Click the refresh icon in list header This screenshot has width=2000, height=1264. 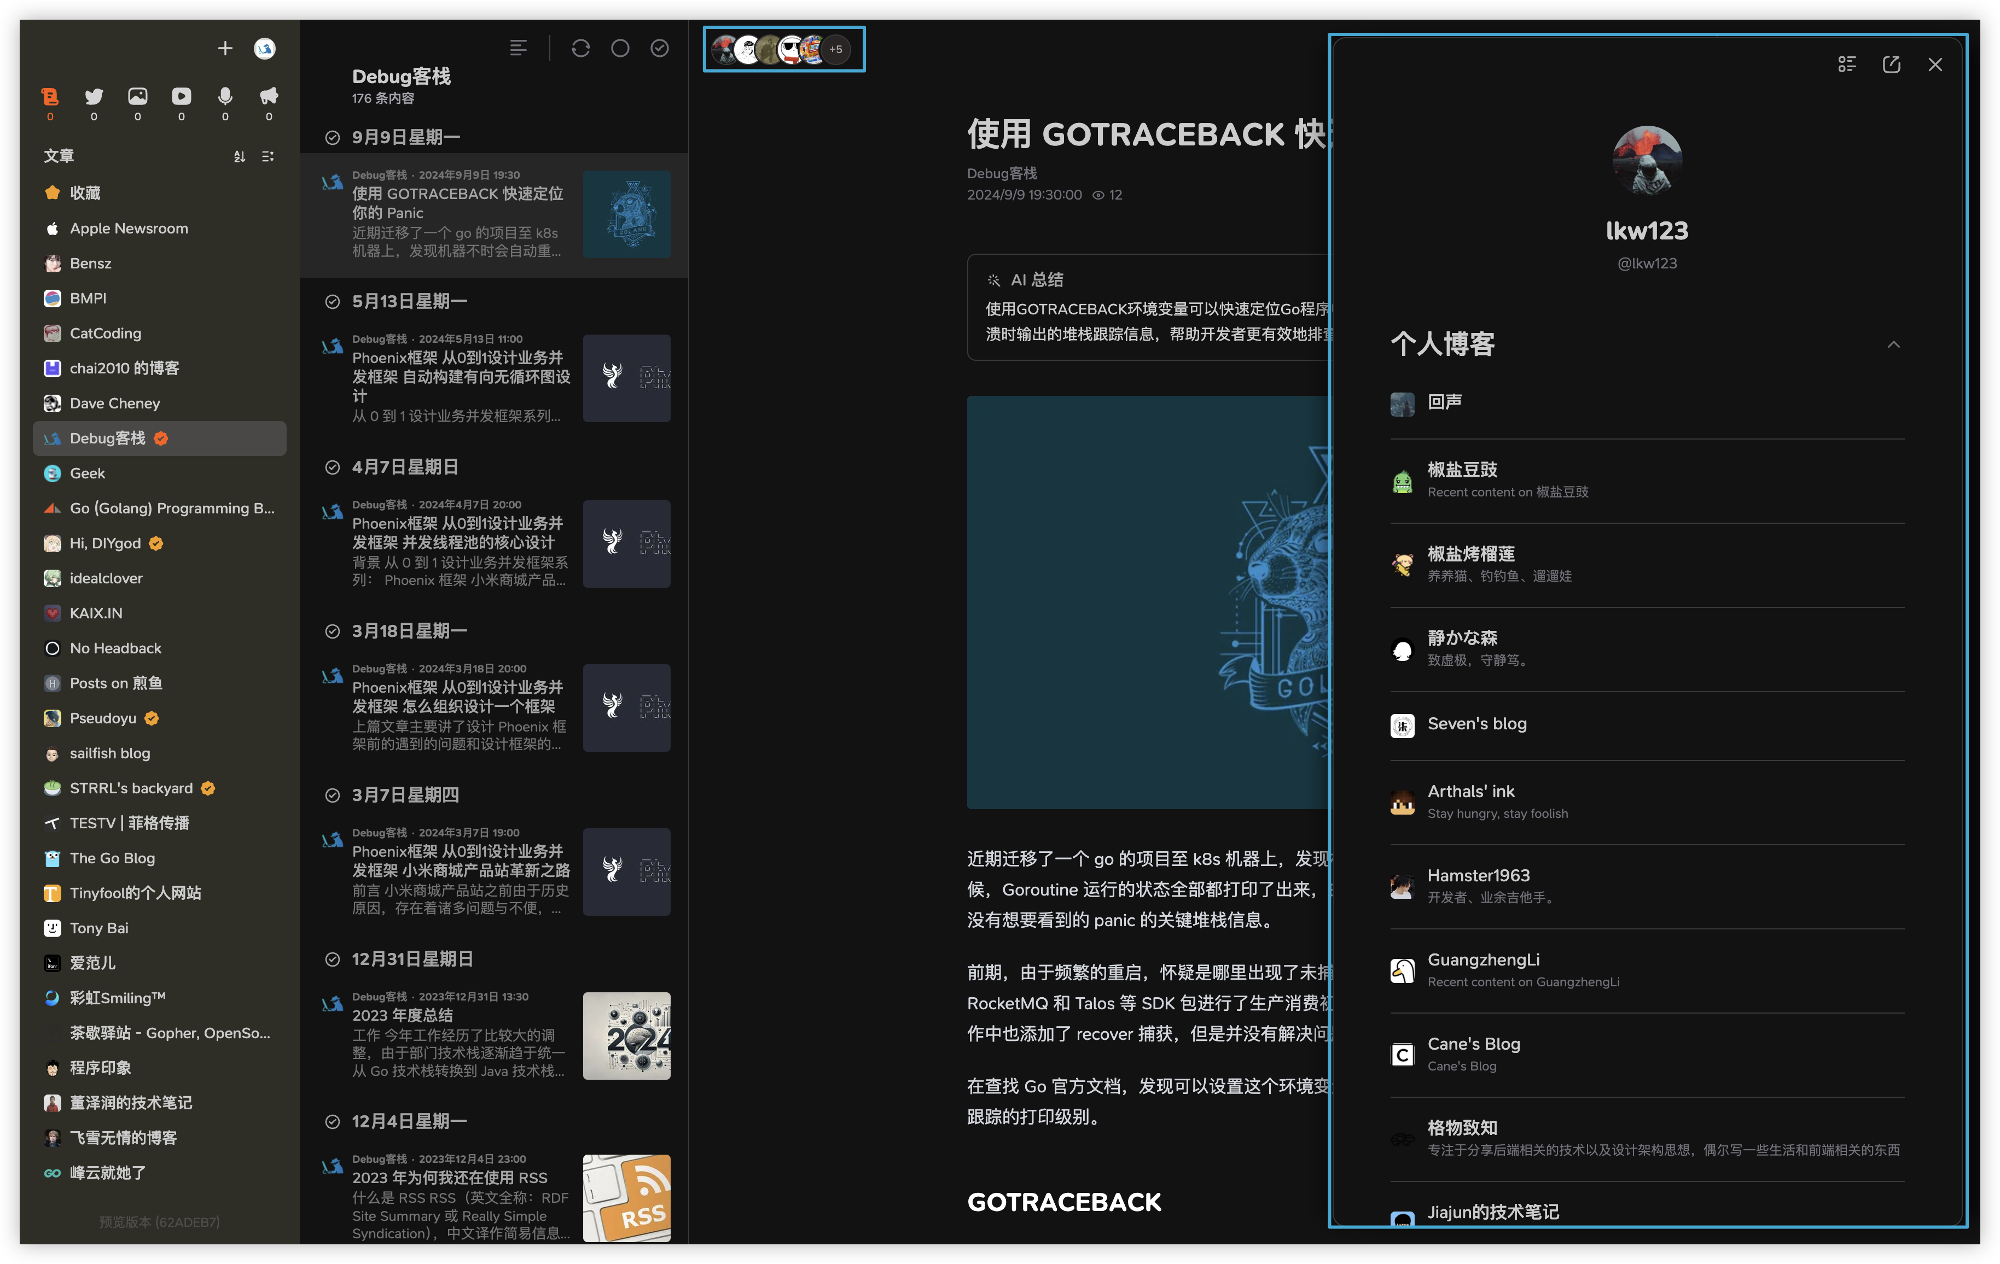[580, 48]
